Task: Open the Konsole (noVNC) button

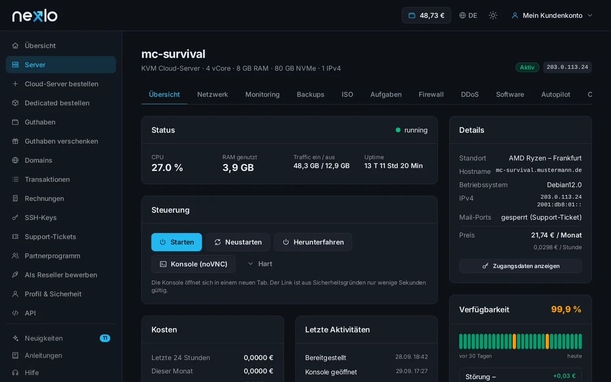Action: (193, 264)
